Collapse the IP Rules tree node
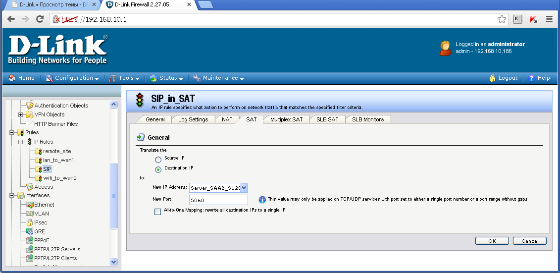 point(20,142)
